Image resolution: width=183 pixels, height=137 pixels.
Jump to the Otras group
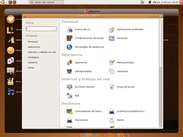click(x=31, y=68)
